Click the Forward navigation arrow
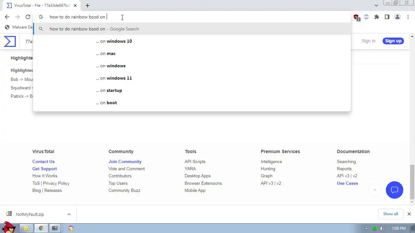 (x=18, y=17)
